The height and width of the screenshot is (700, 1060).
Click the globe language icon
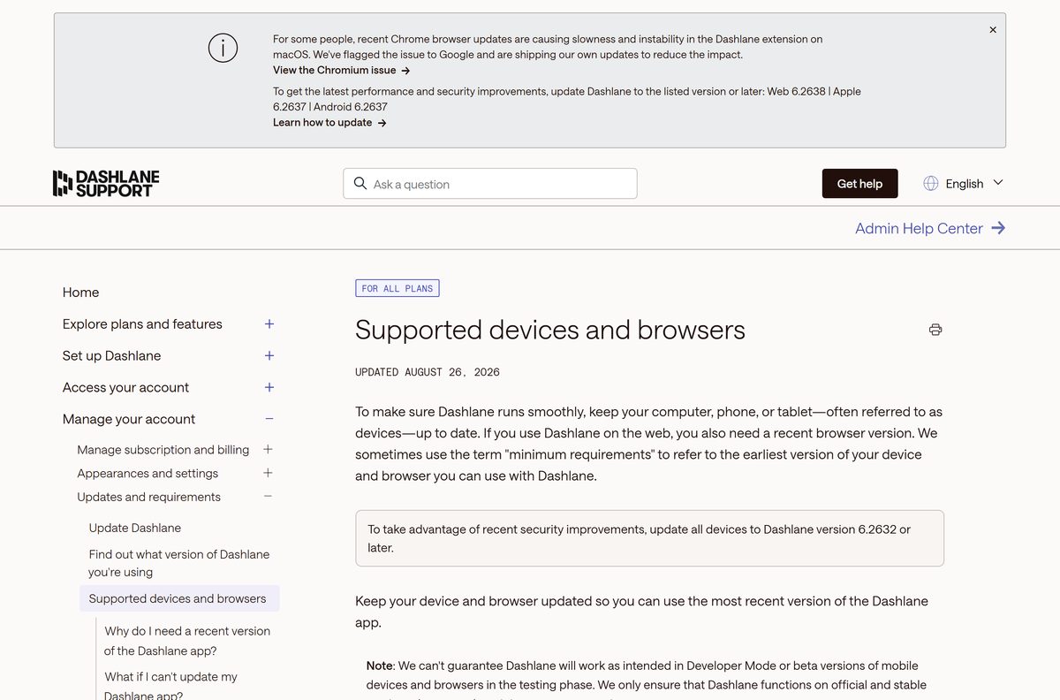pyautogui.click(x=931, y=183)
